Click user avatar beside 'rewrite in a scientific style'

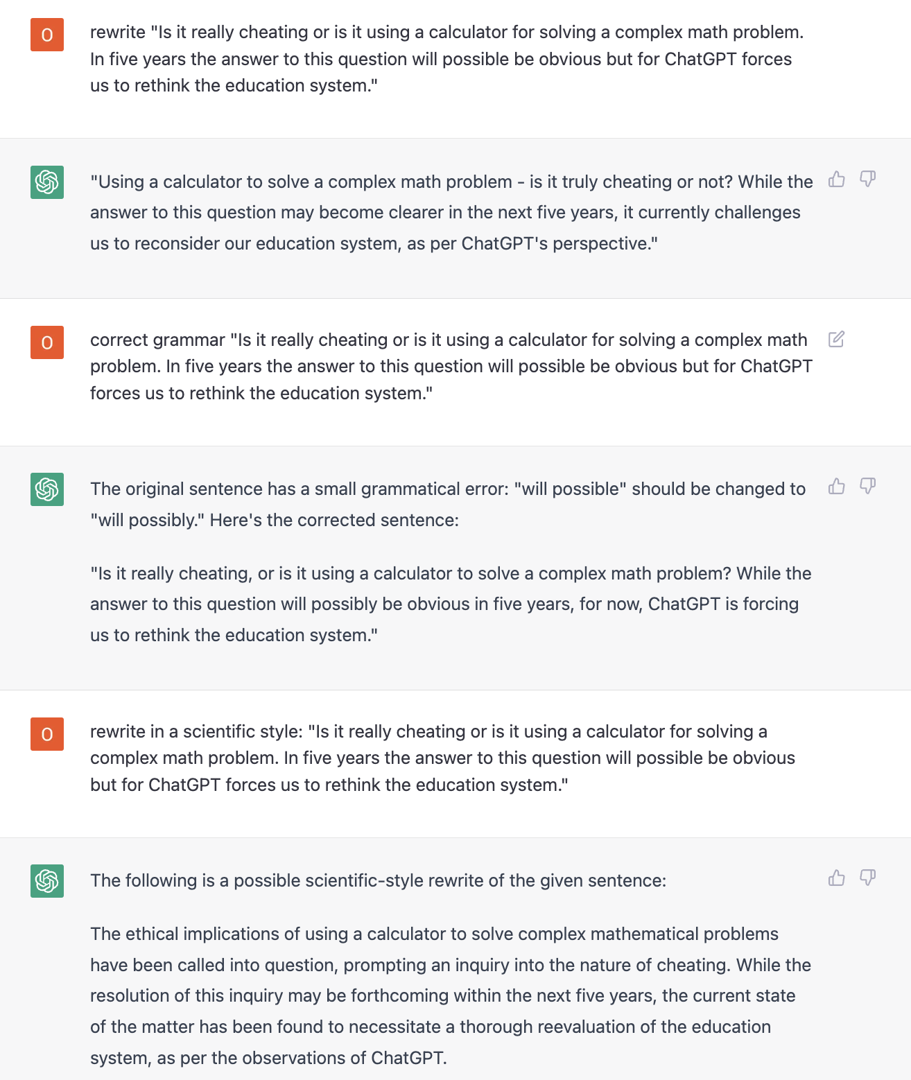[47, 734]
